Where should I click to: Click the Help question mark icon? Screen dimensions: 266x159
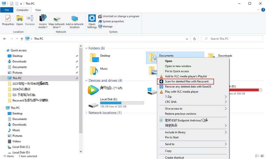point(263,10)
